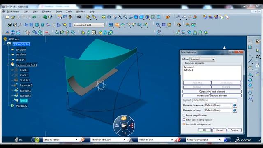
Task: Select Revolute.1 in Trimmed elements list
Action: (x=189, y=67)
